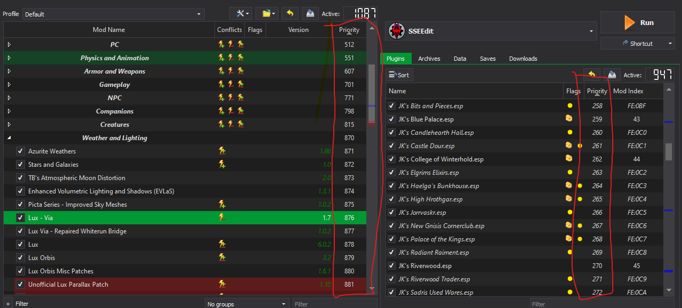Uncheck the Lux Via - Repaired Whiterun Bridge mod

[20, 231]
